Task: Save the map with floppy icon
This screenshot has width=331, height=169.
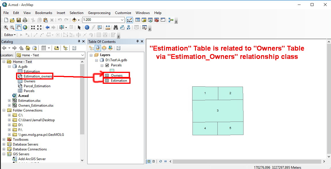Action: (19, 20)
